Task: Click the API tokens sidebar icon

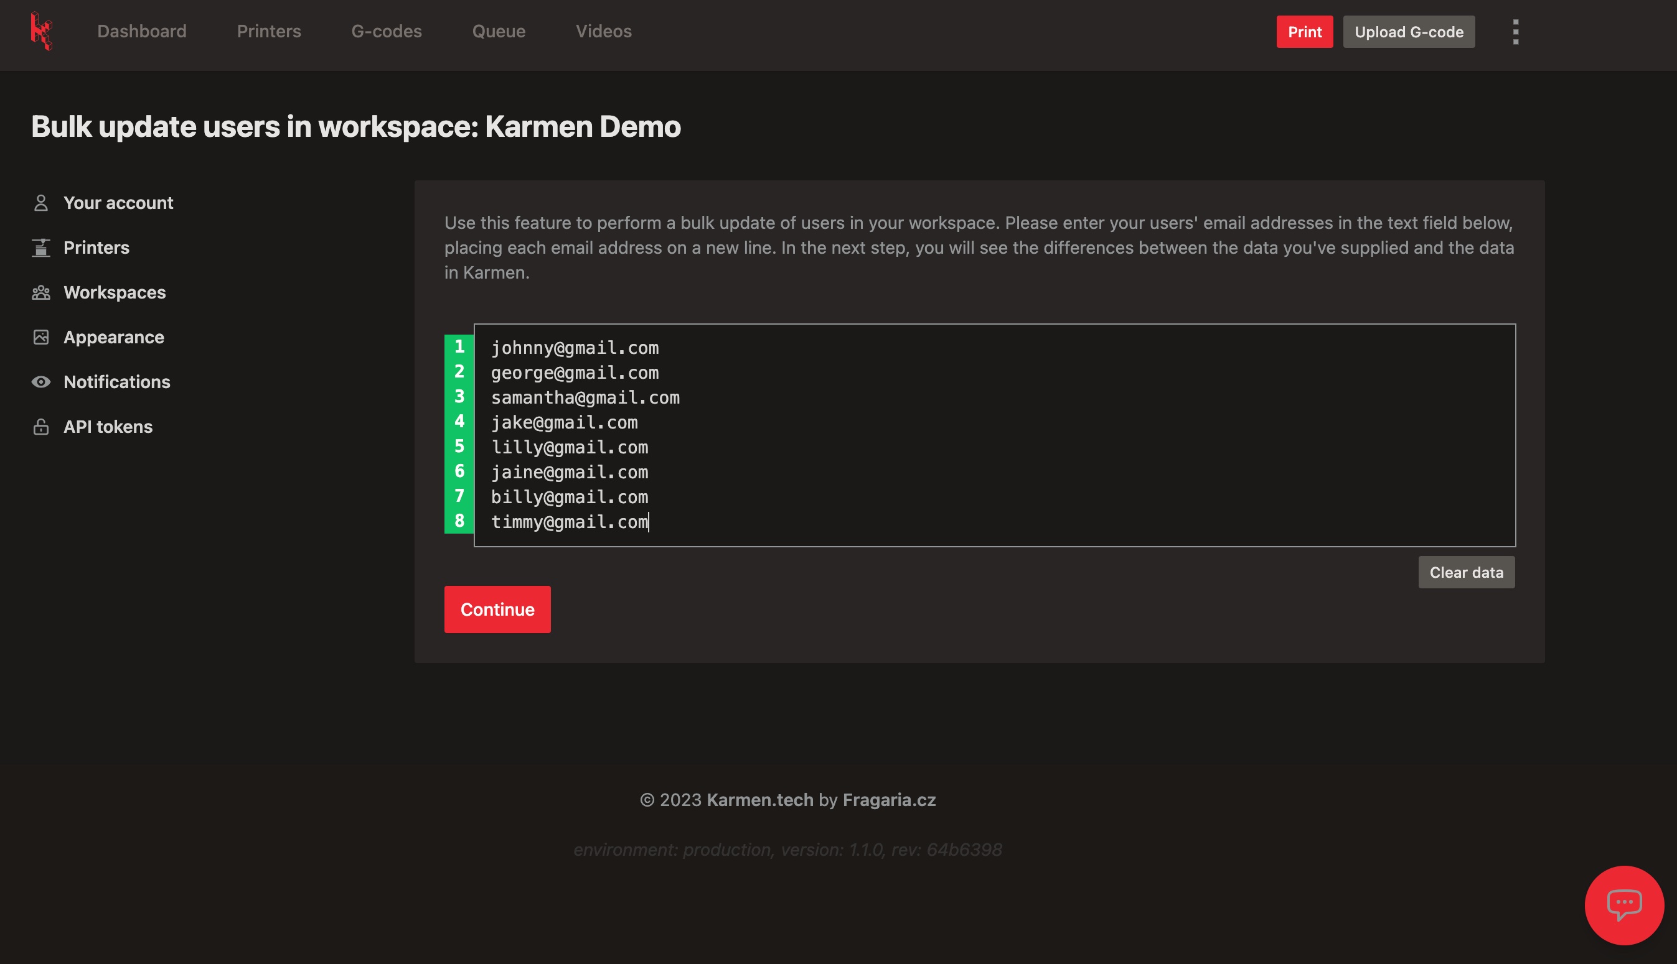Action: pos(40,427)
